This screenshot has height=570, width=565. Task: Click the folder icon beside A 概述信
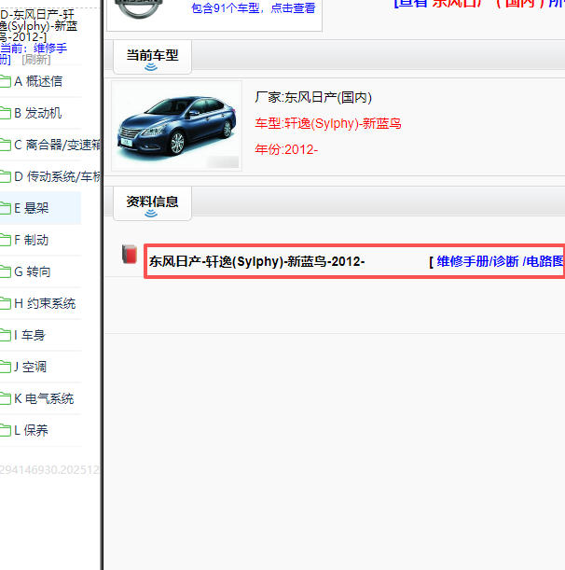coord(5,81)
